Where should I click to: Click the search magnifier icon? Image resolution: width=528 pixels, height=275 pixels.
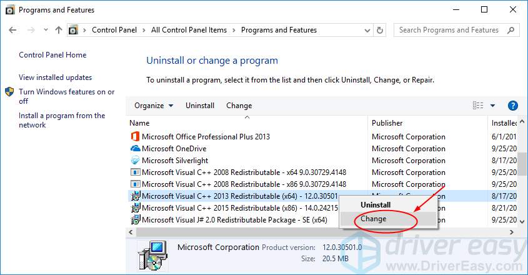coord(511,30)
